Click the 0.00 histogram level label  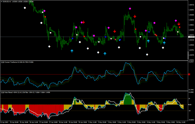click(190, 105)
